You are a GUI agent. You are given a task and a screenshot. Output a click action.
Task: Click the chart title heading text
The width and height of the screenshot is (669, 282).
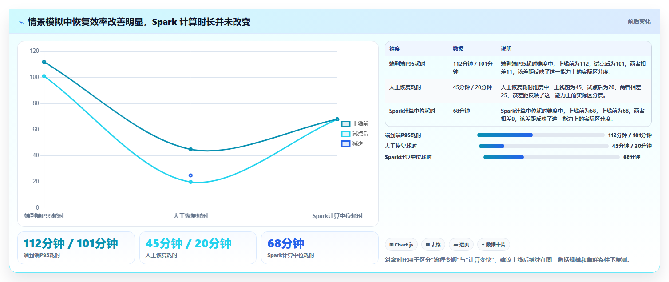coord(139,22)
